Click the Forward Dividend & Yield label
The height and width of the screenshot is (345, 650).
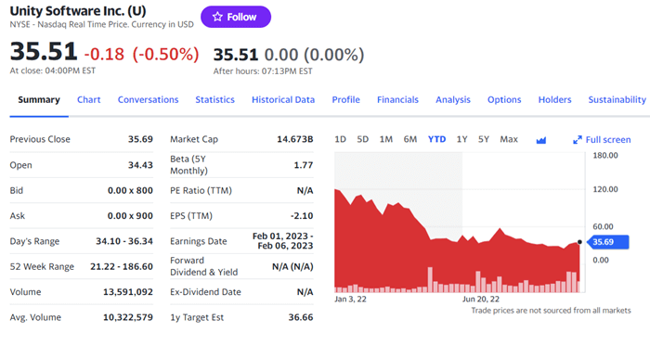point(203,266)
